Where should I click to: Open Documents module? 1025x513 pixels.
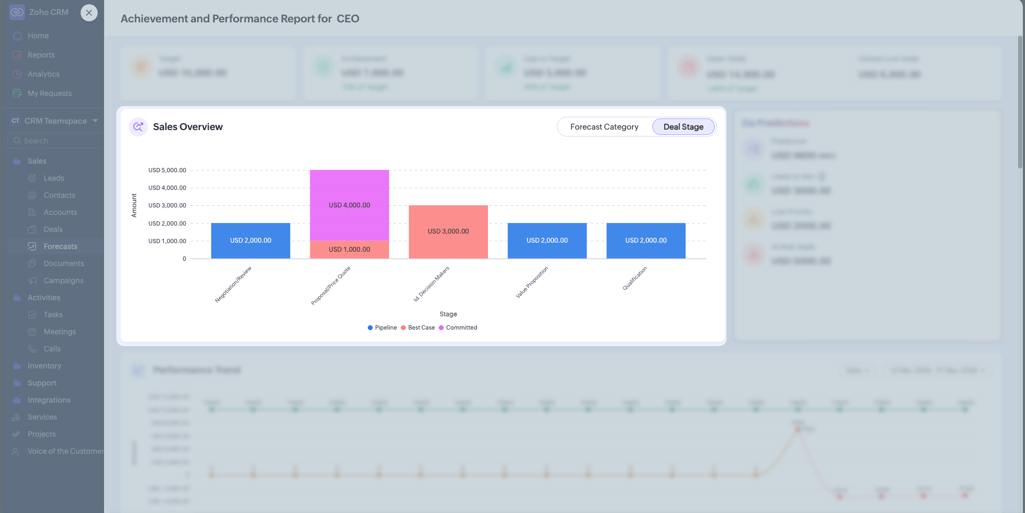(64, 263)
